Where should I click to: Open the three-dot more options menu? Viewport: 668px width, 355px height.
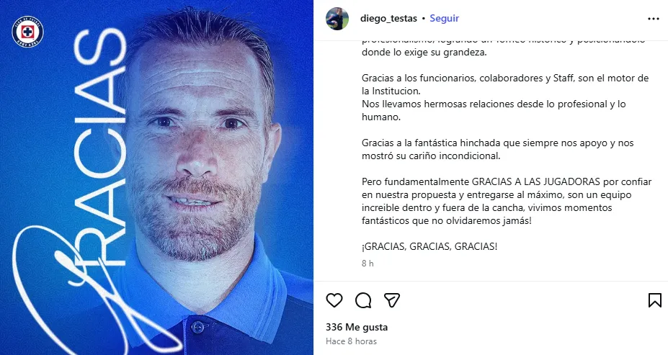[653, 19]
